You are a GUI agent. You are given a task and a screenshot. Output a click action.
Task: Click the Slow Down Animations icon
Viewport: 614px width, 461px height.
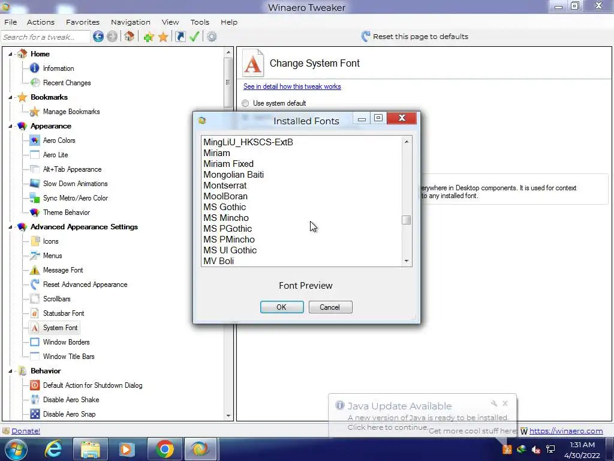35,184
